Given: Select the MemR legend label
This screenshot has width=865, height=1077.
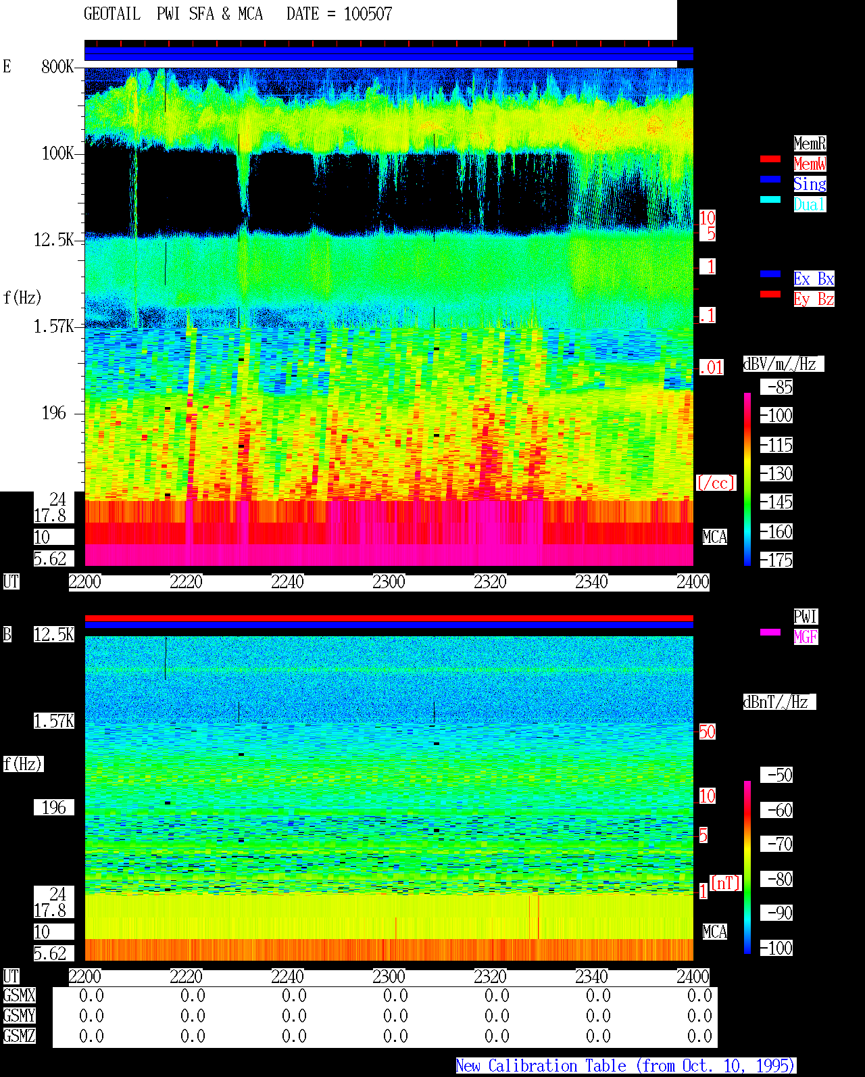Looking at the screenshot, I should tap(810, 143).
